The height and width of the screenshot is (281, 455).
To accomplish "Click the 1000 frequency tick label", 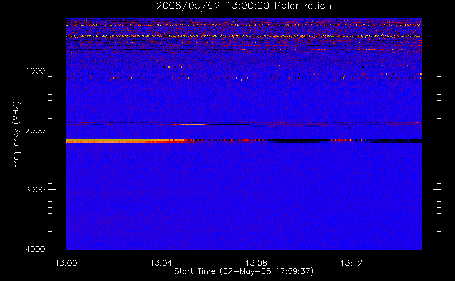I will (x=35, y=71).
